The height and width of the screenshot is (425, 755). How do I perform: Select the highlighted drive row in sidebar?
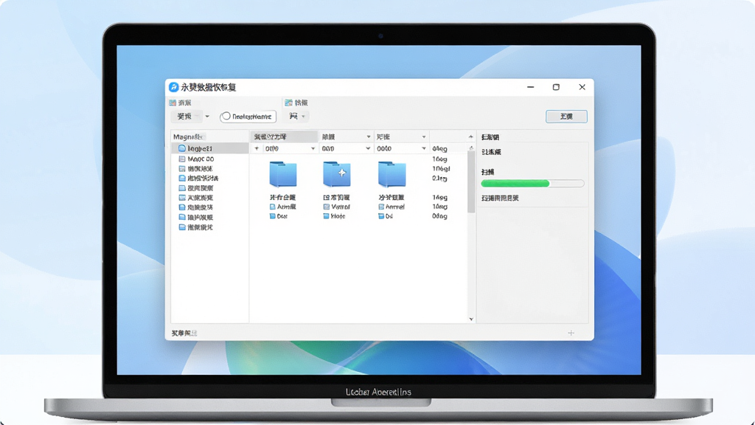point(210,148)
